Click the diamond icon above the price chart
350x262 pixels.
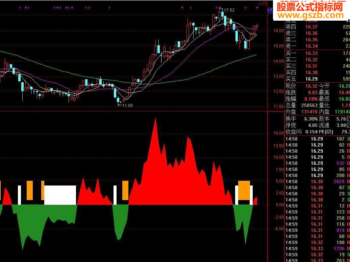click(x=260, y=3)
